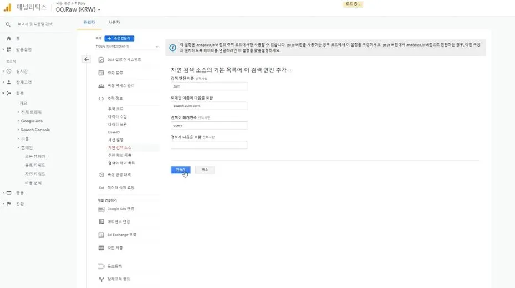The image size is (515, 288).
Task: Click the 애드센스 연결 icon
Action: [101, 222]
